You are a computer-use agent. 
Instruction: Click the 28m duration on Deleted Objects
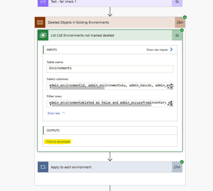click(x=180, y=22)
